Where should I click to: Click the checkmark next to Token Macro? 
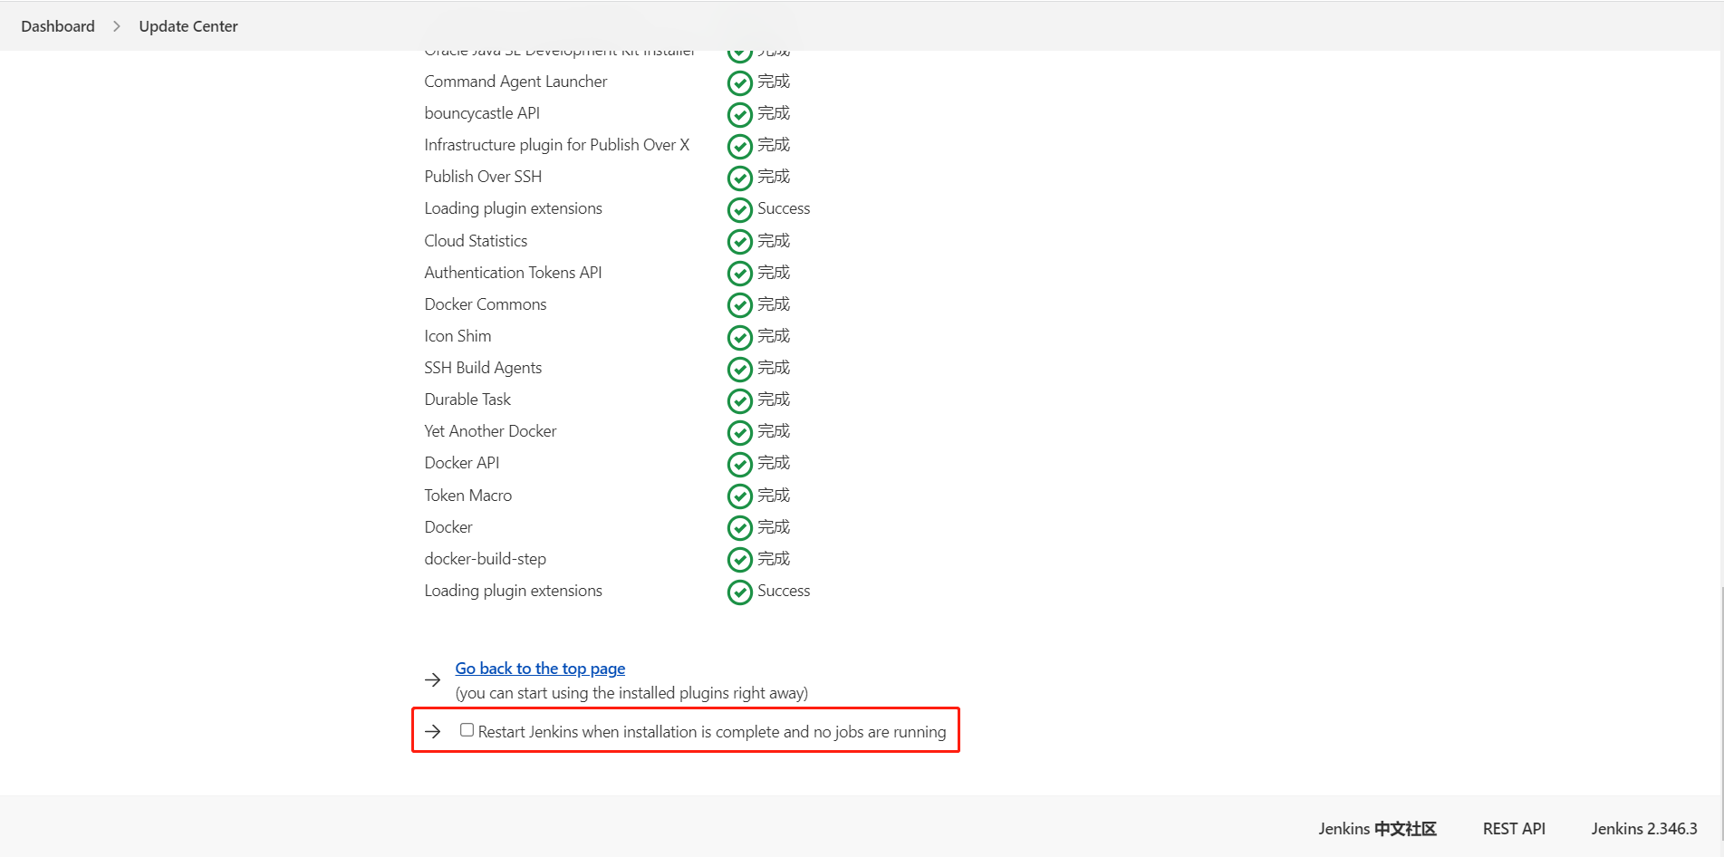point(740,496)
